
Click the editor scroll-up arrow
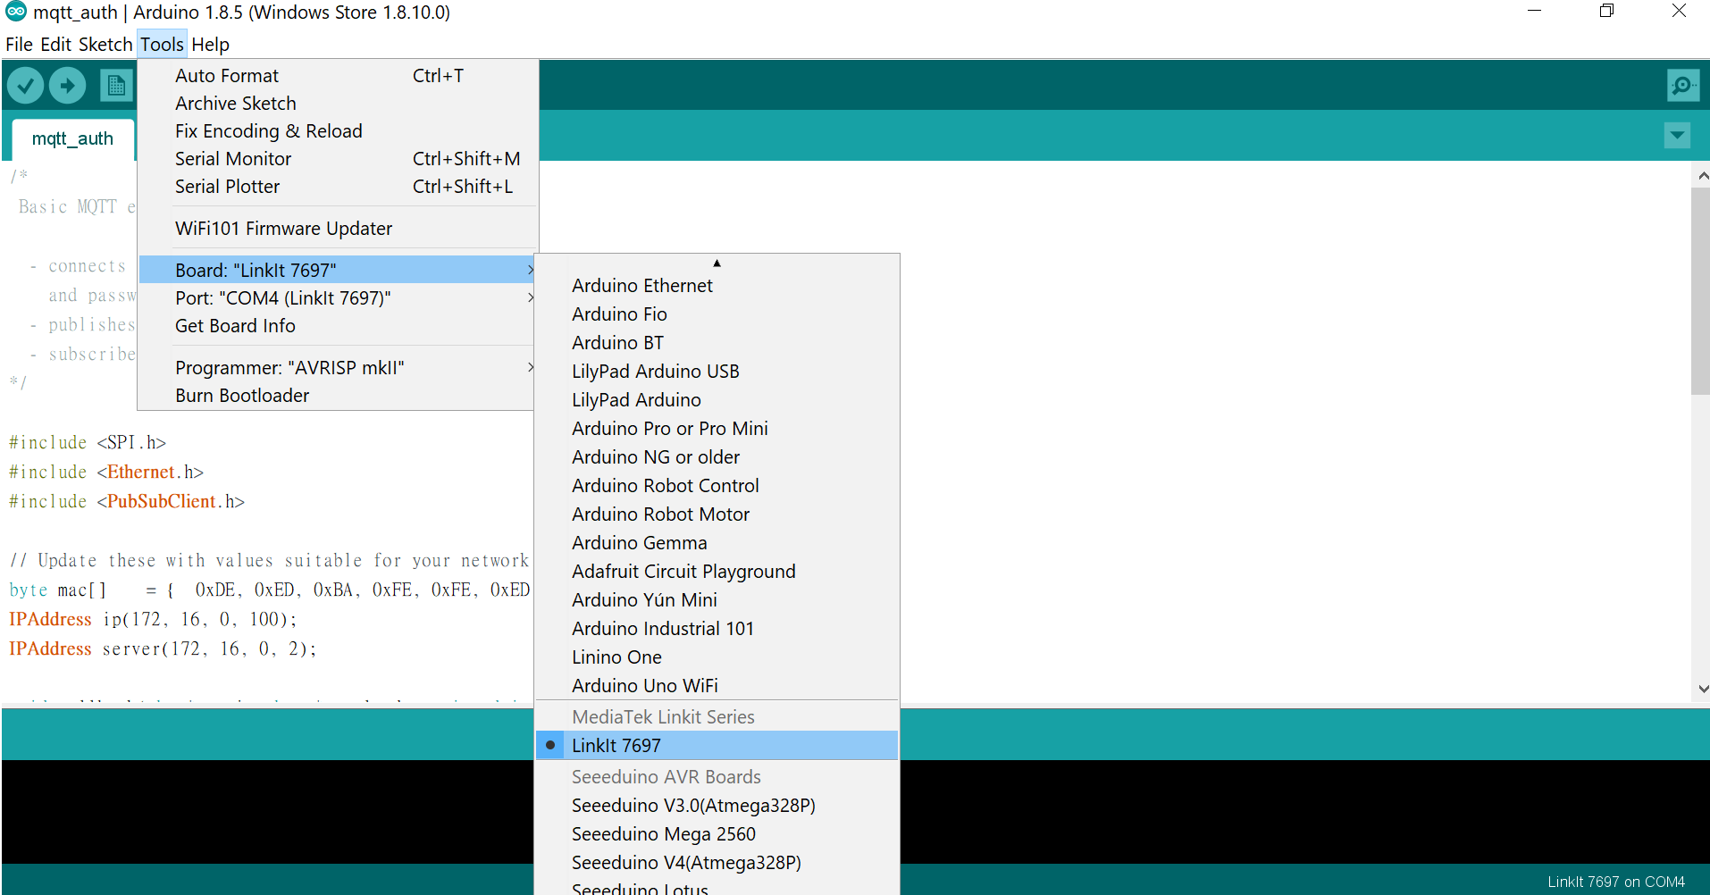1702,176
